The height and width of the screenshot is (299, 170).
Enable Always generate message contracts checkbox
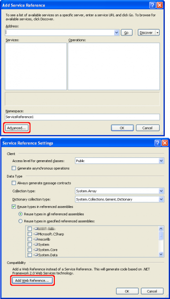point(14,183)
